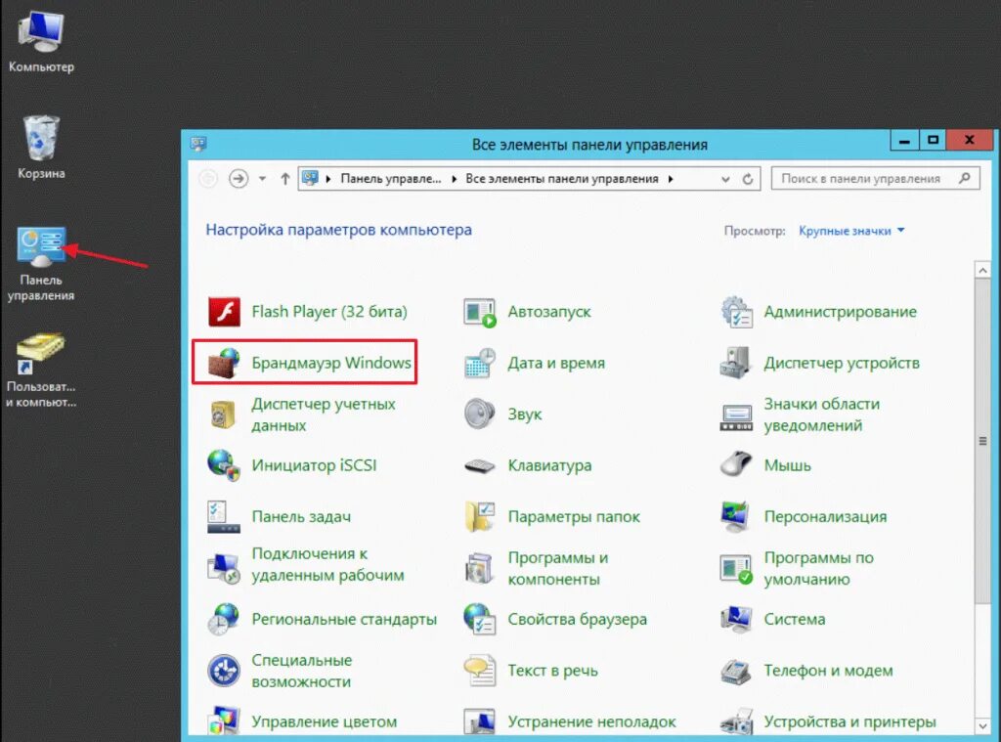Click the search magnifier icon
Image resolution: width=1001 pixels, height=742 pixels.
click(965, 178)
